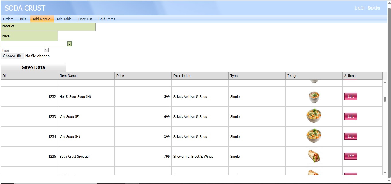Open the Orders tab
The width and height of the screenshot is (391, 184).
8,19
